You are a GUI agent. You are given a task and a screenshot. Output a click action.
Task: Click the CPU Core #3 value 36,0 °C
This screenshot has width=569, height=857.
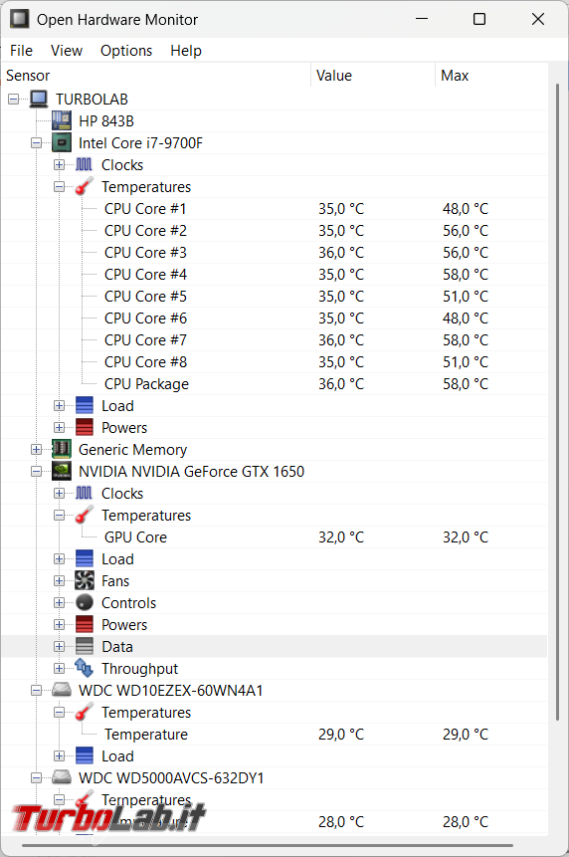(341, 253)
